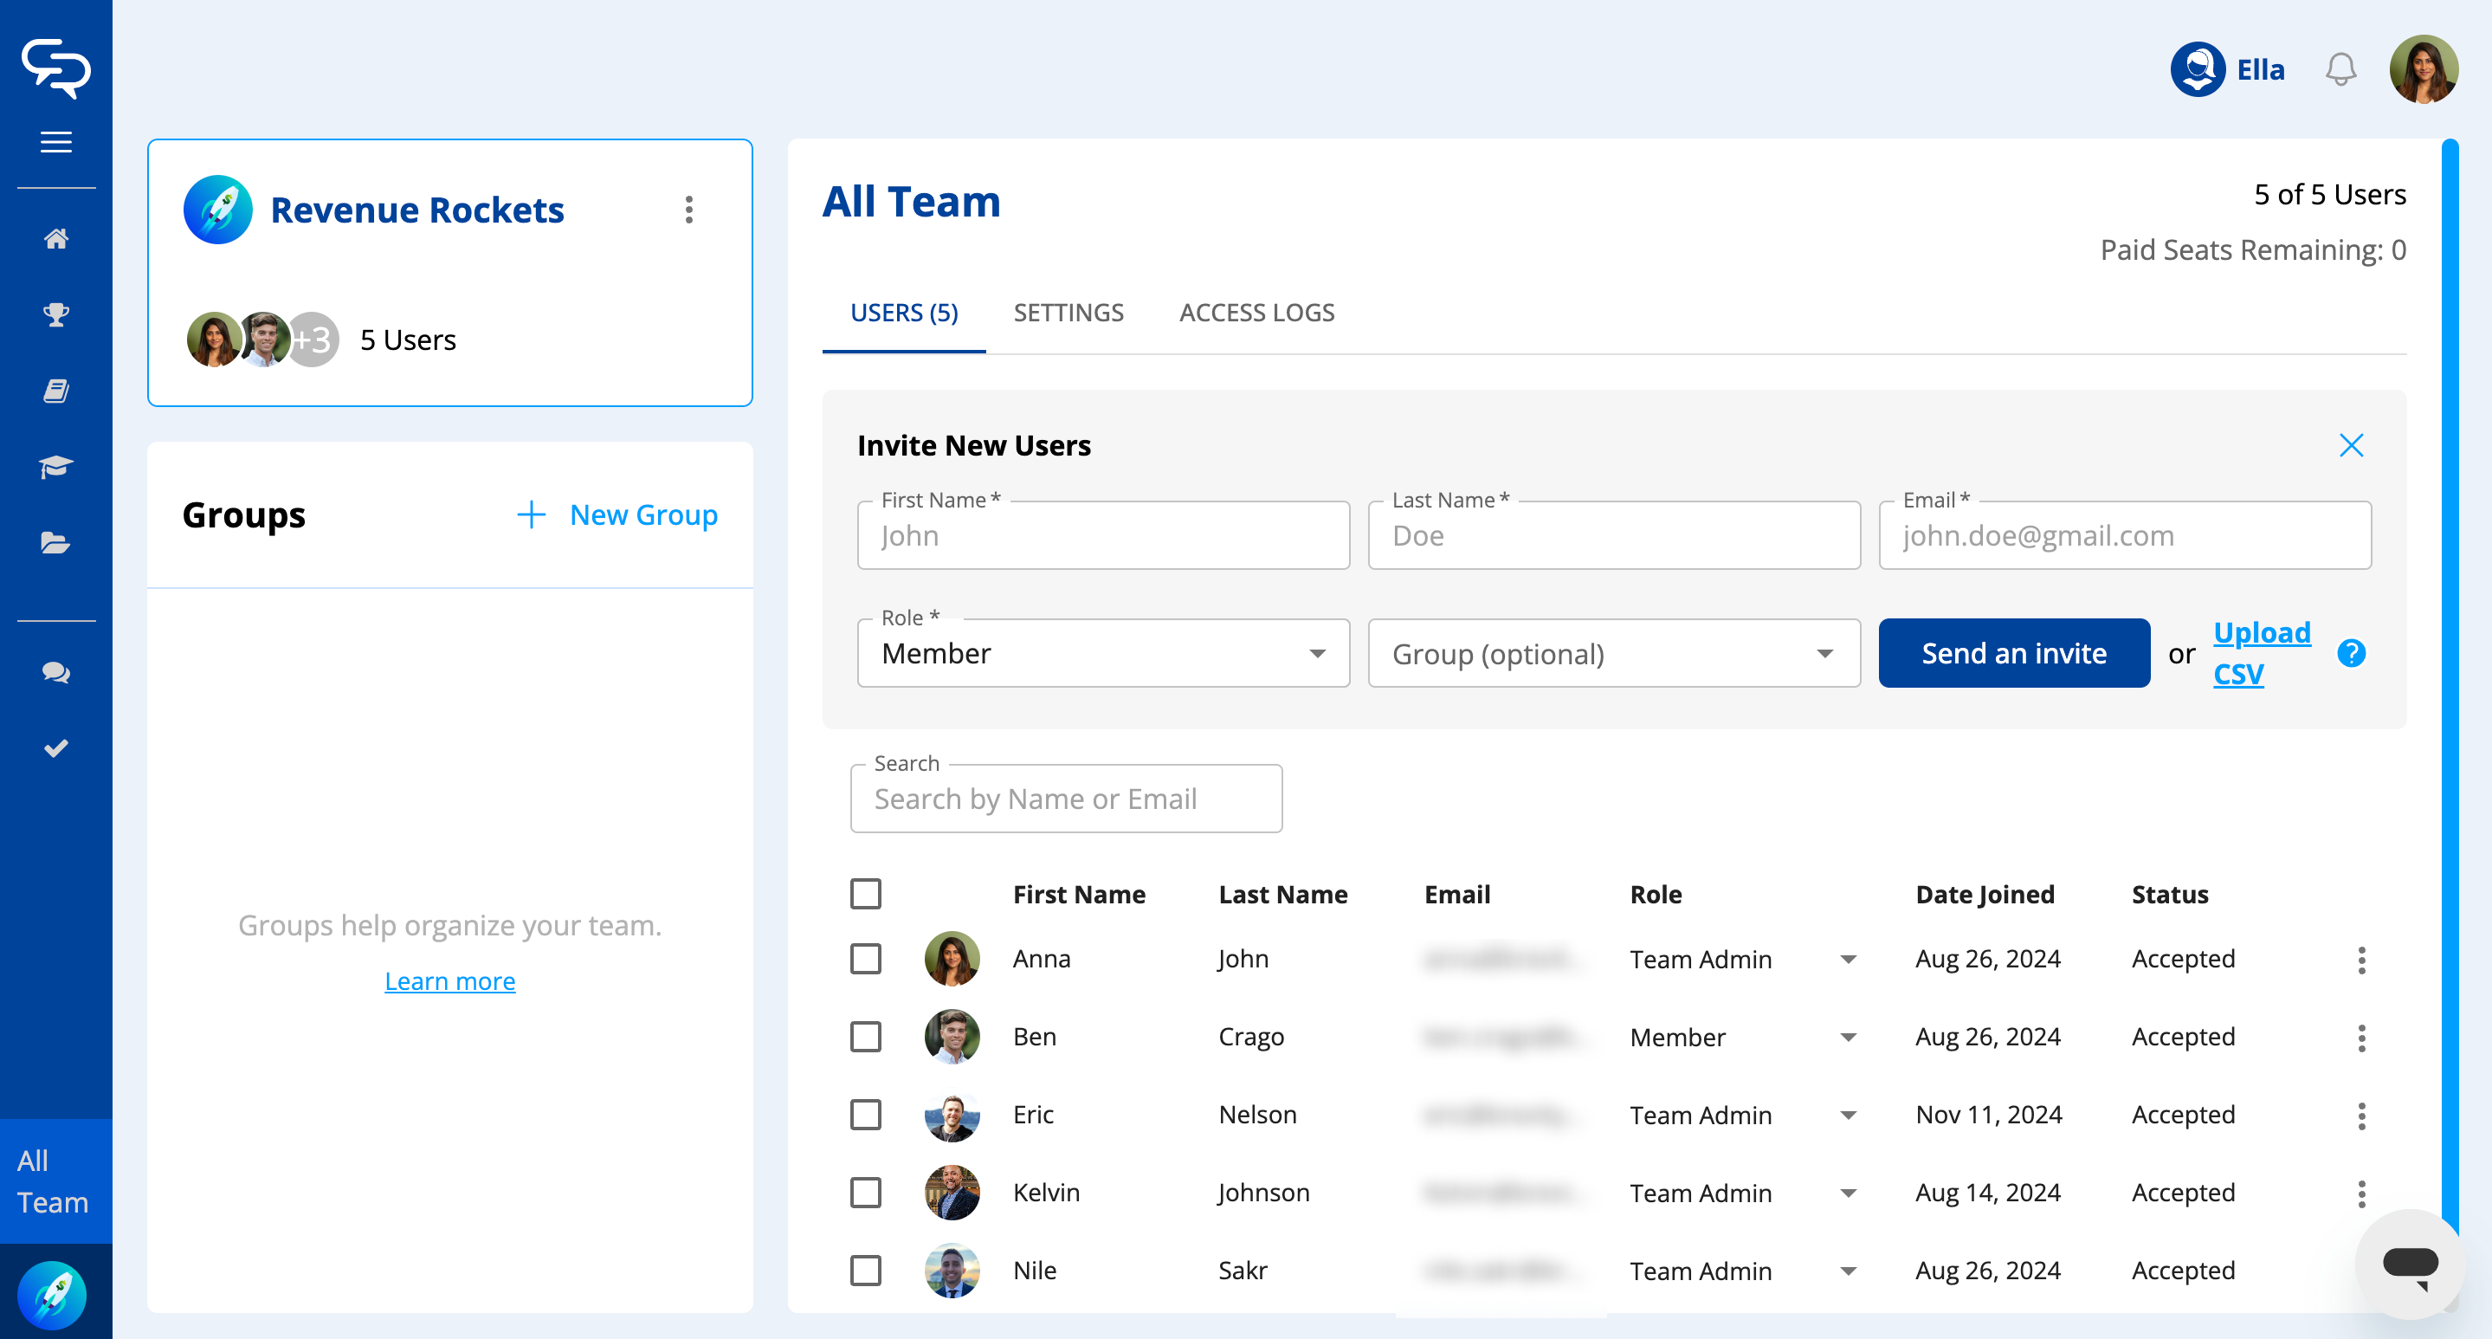The width and height of the screenshot is (2492, 1339).
Task: Open the Group (optional) dropdown
Action: (x=1614, y=653)
